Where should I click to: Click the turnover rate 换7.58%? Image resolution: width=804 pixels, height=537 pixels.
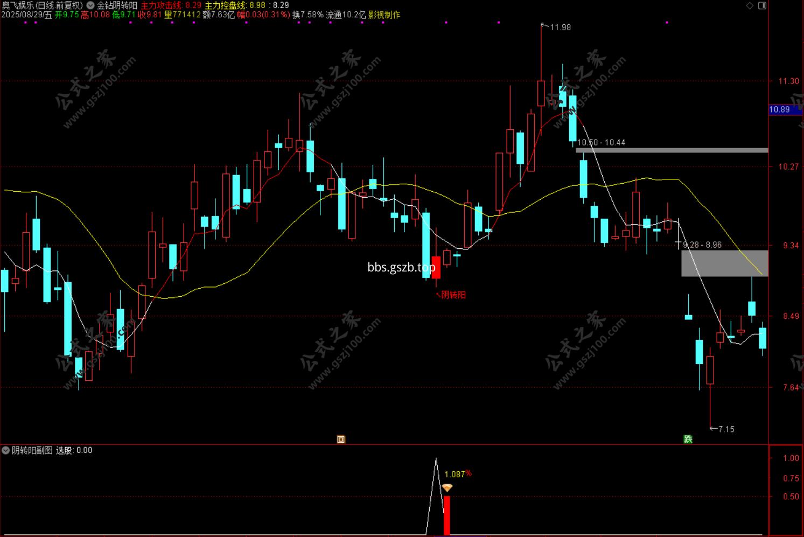pyautogui.click(x=308, y=15)
